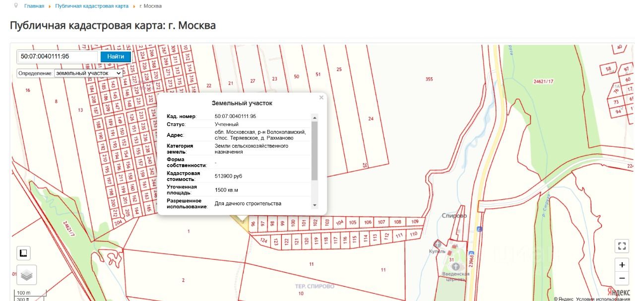Click the Найти search button
Screen dimensions: 635x301
coord(116,57)
